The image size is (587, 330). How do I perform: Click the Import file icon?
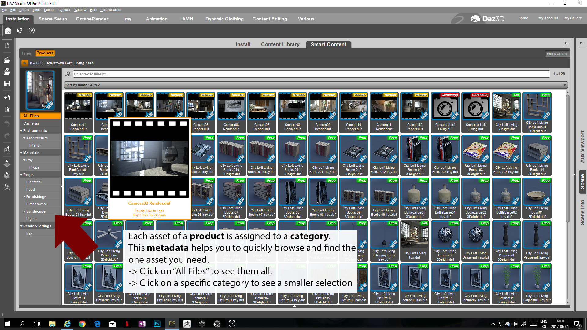click(7, 97)
